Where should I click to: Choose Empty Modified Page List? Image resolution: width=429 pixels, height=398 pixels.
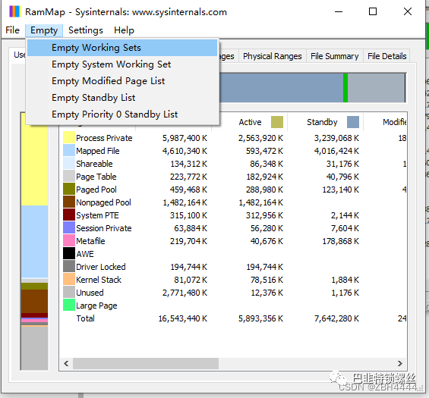pos(122,81)
